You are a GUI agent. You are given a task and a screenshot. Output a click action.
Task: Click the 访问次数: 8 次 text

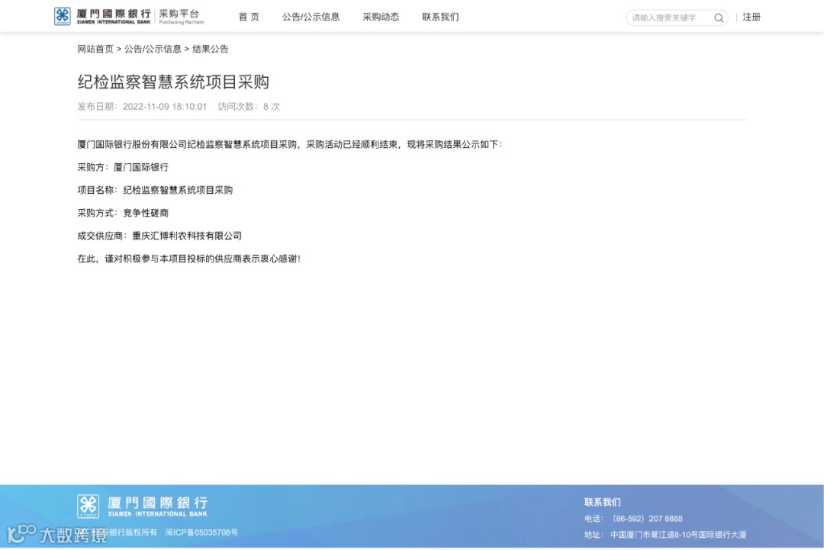pyautogui.click(x=249, y=107)
